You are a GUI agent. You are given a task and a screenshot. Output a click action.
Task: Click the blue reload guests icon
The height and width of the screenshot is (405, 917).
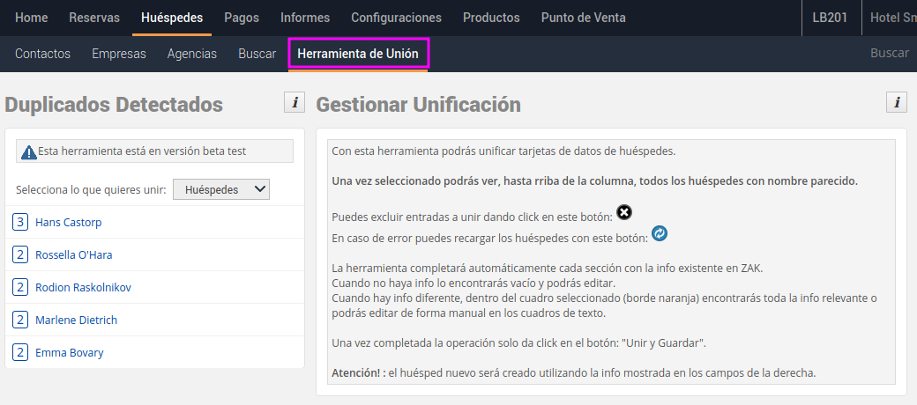pyautogui.click(x=659, y=234)
